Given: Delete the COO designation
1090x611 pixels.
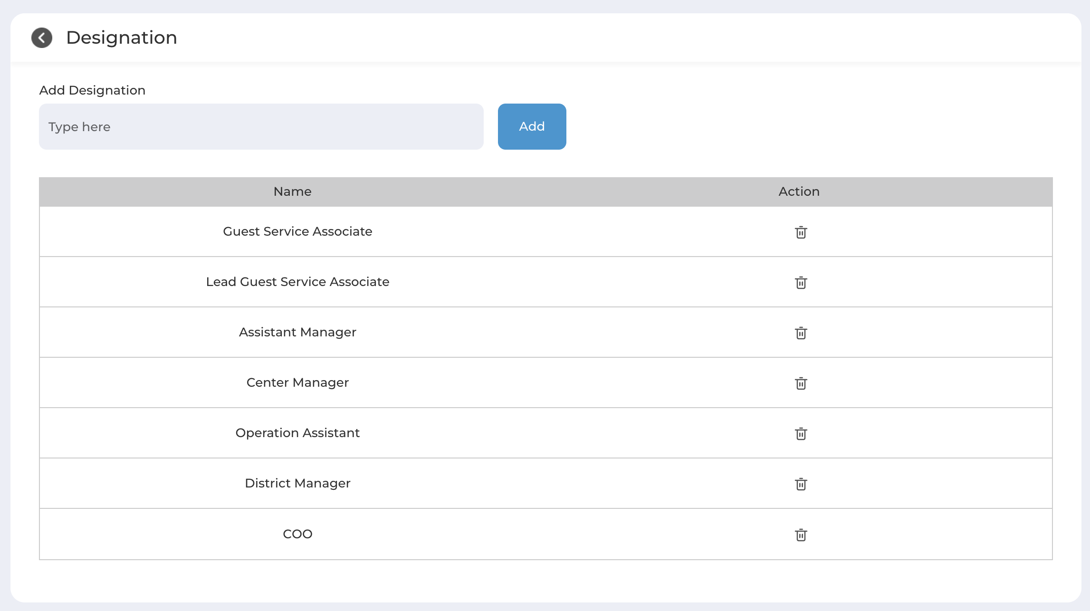Looking at the screenshot, I should (x=801, y=535).
